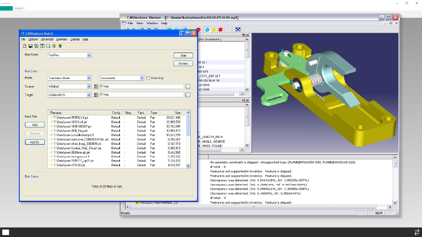Click the Start button
Image resolution: width=422 pixels, height=237 pixels.
tap(183, 56)
